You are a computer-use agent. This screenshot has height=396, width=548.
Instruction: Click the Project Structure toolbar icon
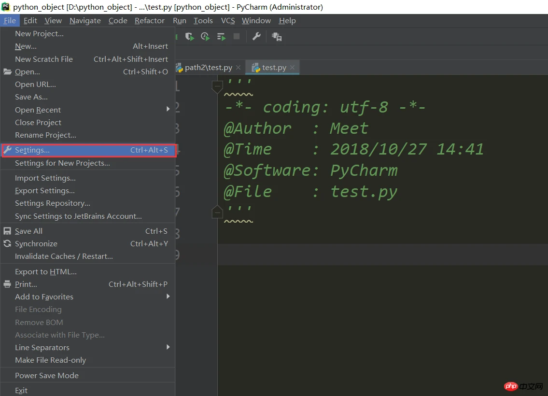[x=277, y=37]
